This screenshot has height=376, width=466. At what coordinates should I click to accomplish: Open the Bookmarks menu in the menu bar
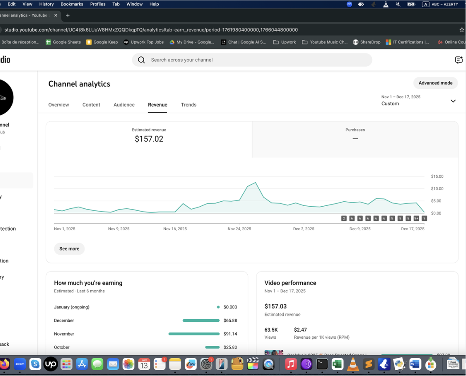point(72,4)
